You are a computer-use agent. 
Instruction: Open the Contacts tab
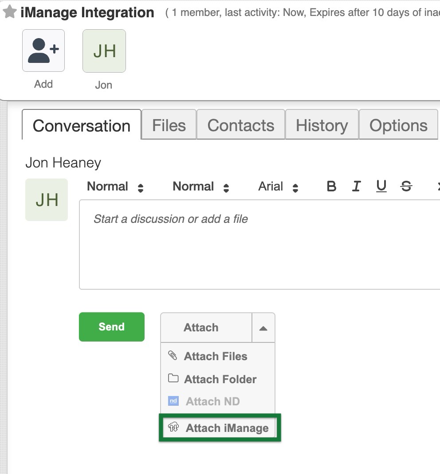[240, 125]
